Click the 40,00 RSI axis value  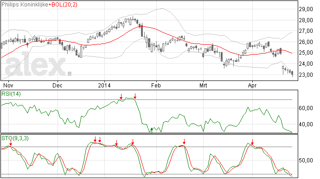click(x=306, y=124)
